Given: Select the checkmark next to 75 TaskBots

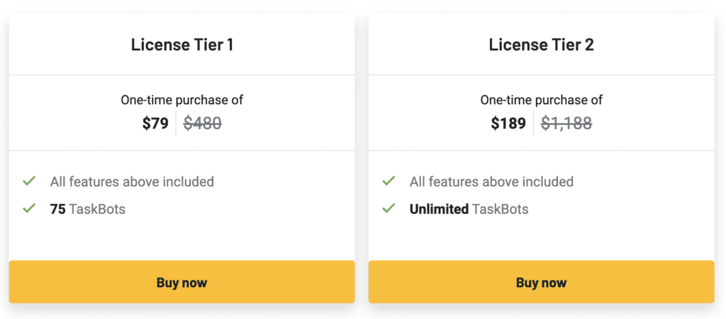Looking at the screenshot, I should point(29,209).
